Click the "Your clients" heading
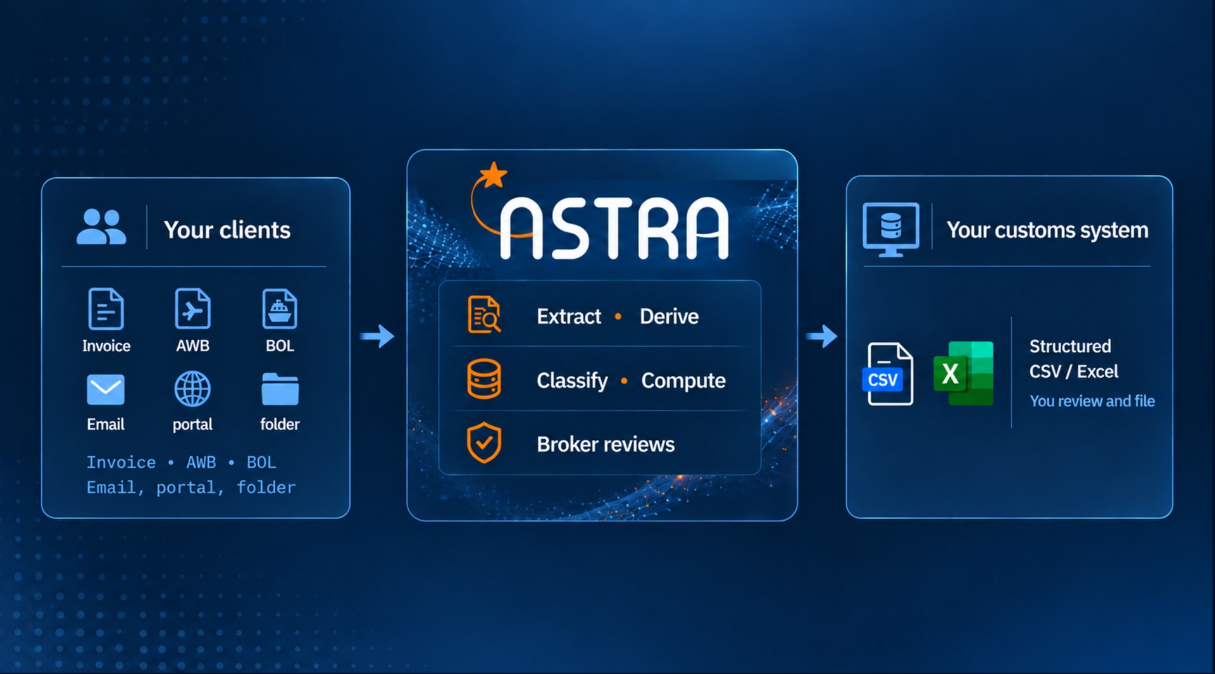The height and width of the screenshot is (674, 1215). click(x=227, y=230)
